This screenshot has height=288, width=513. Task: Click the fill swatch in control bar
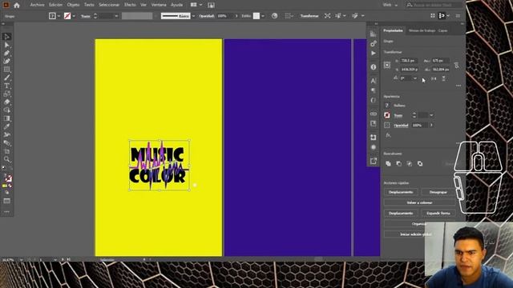tap(52, 16)
